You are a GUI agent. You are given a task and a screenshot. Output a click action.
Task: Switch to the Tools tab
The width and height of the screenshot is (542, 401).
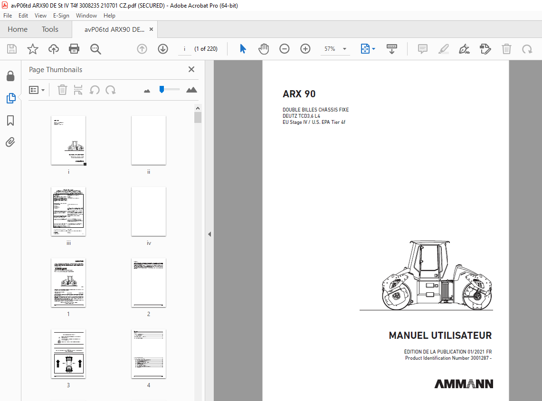50,29
